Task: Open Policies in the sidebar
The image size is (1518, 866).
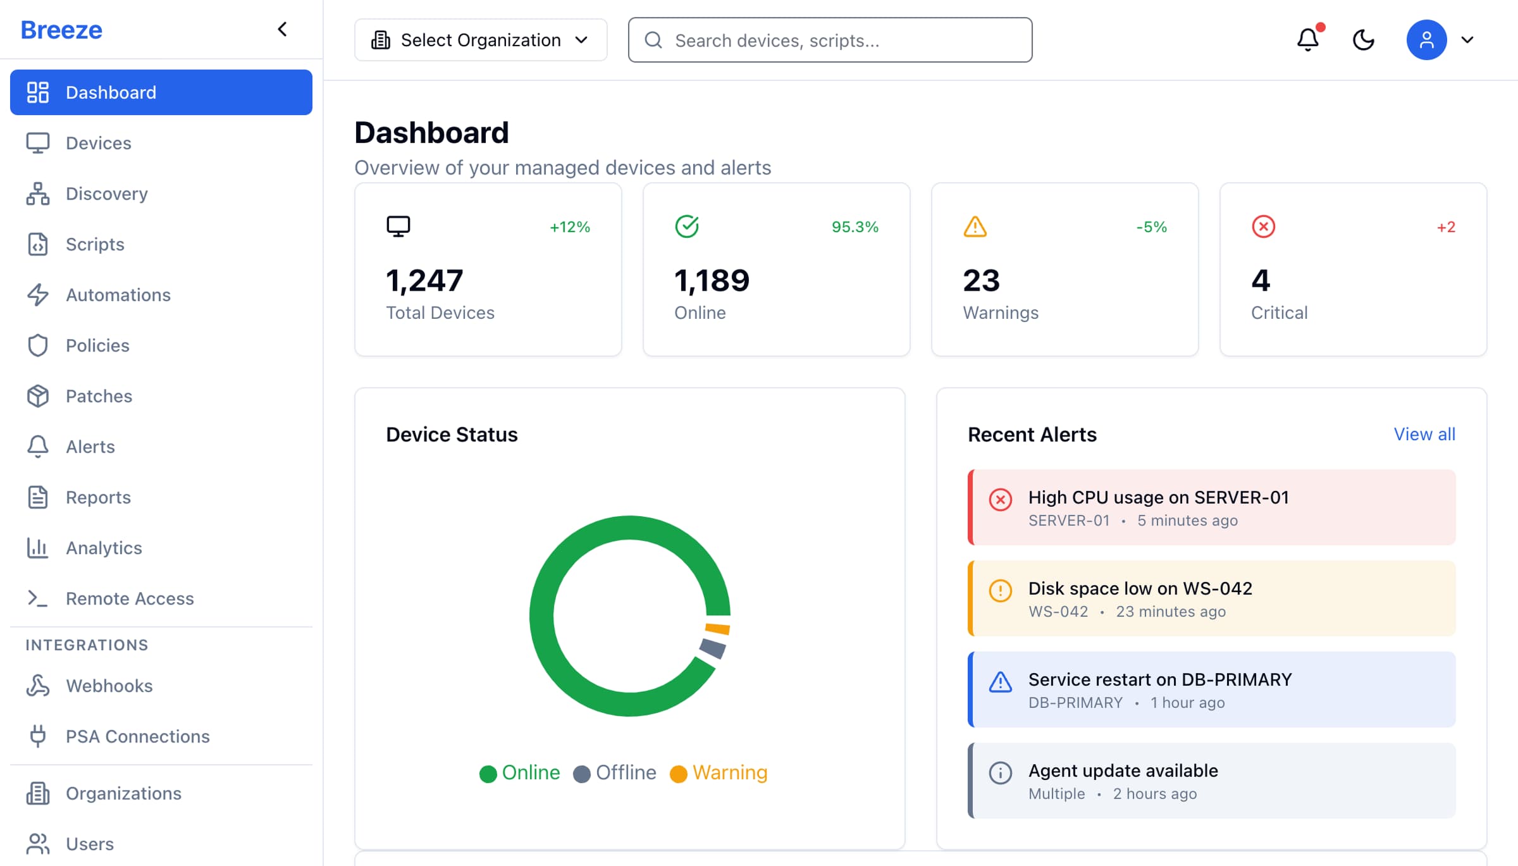Action: click(97, 345)
